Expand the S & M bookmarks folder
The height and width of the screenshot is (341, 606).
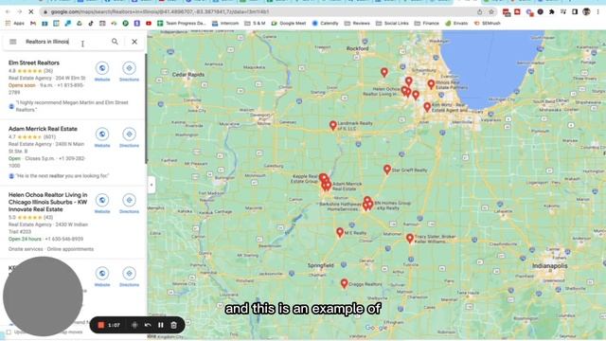click(255, 23)
